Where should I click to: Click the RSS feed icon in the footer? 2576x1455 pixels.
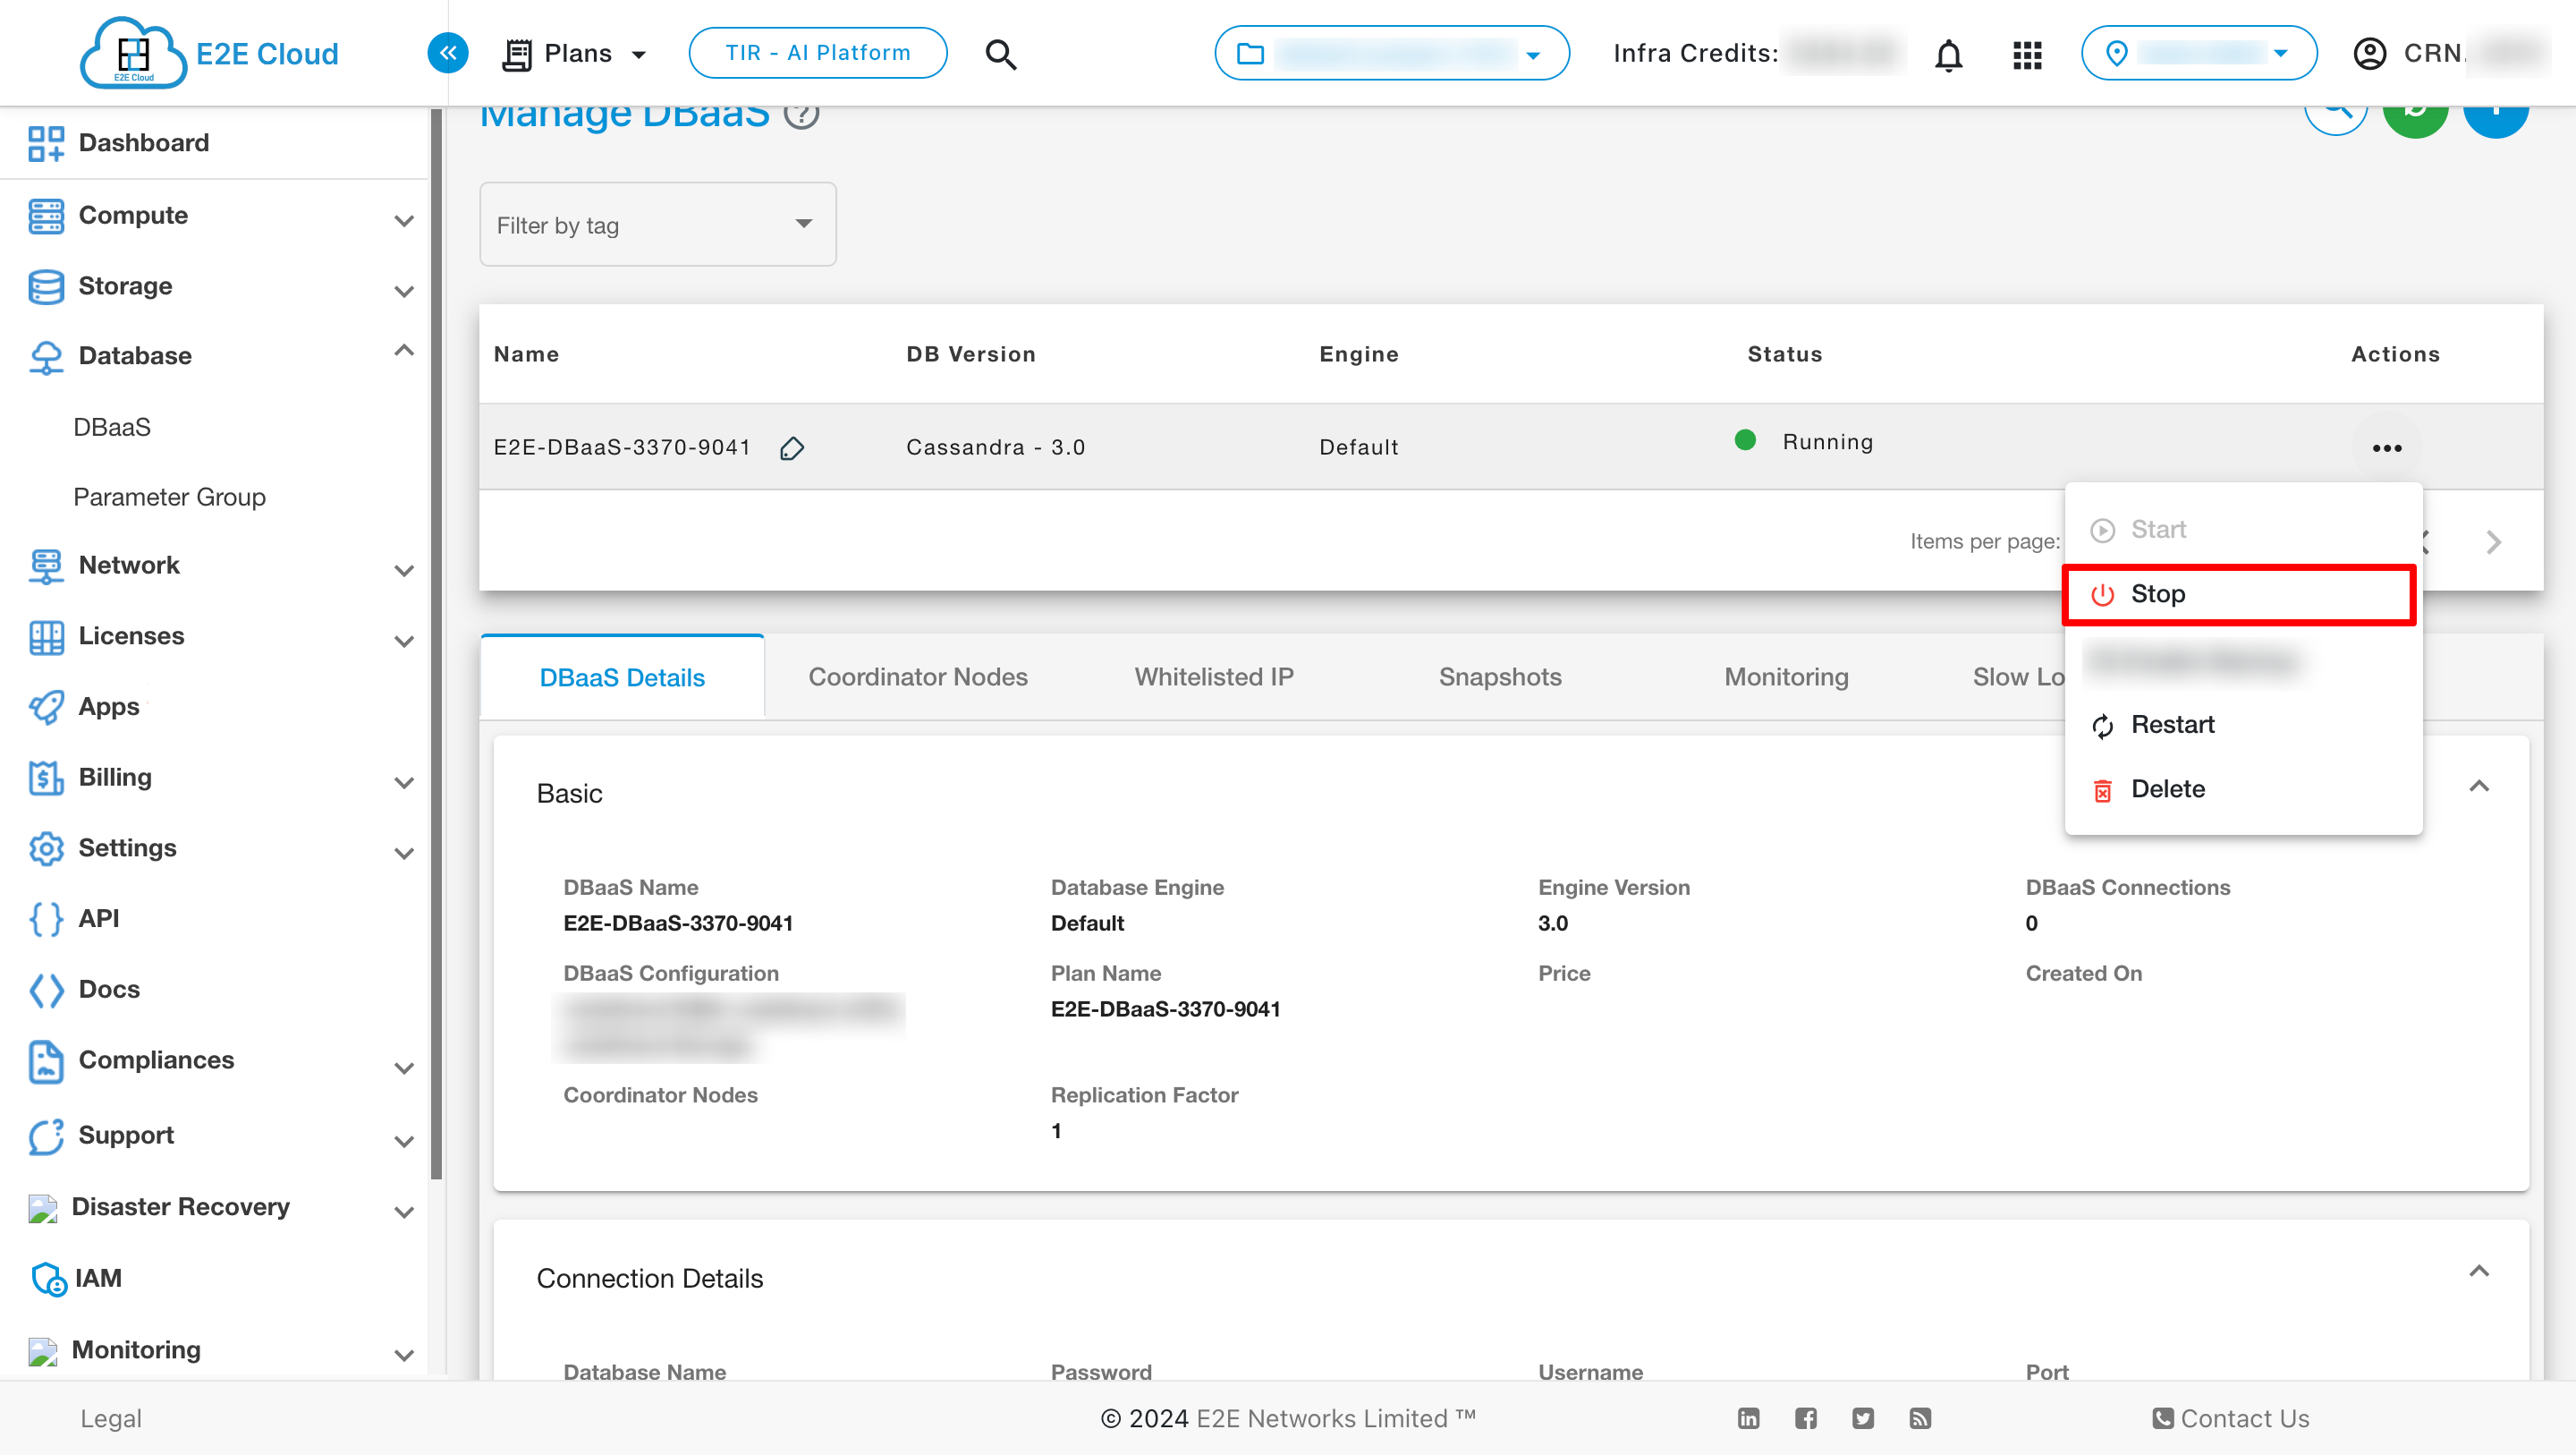pyautogui.click(x=1919, y=1418)
